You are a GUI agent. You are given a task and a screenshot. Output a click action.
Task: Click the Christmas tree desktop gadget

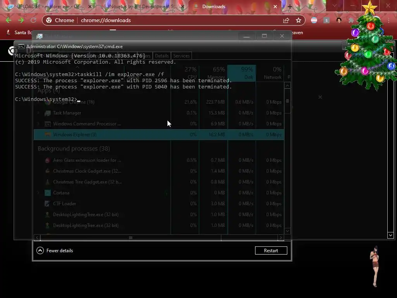pos(366,46)
